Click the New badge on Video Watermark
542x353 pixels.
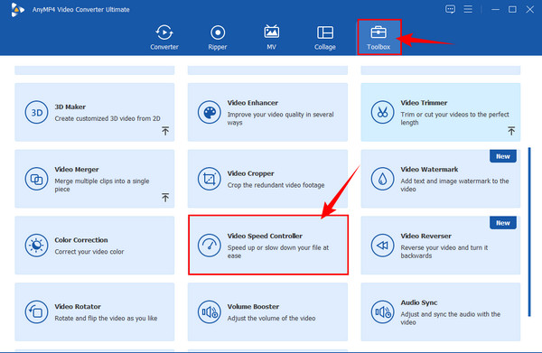coord(503,156)
